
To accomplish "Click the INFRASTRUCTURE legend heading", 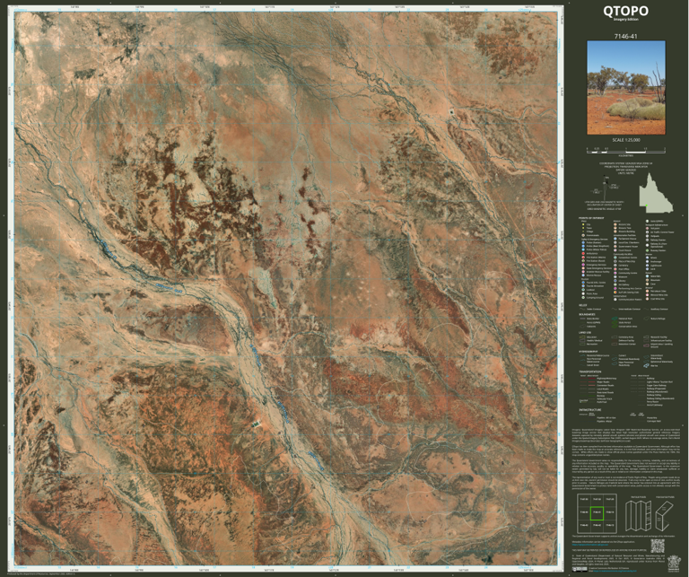I will [x=590, y=409].
